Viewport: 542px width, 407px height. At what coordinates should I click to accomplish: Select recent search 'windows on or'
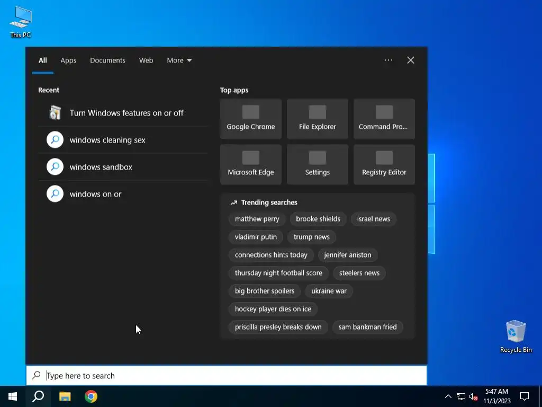click(123, 194)
